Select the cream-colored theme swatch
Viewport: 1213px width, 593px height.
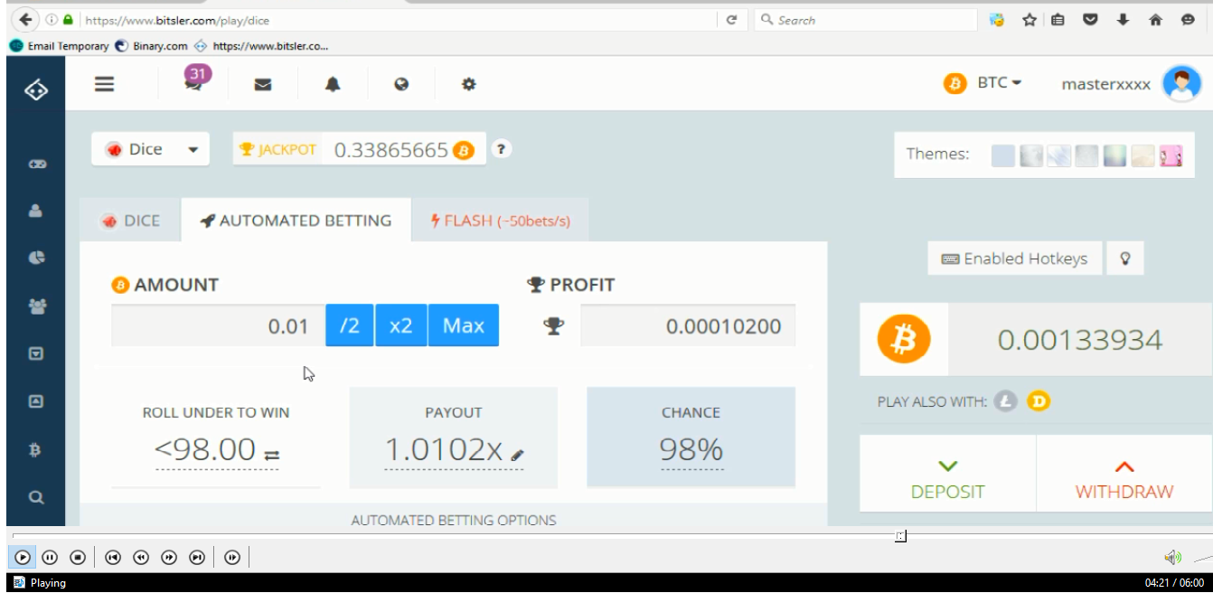[1142, 155]
